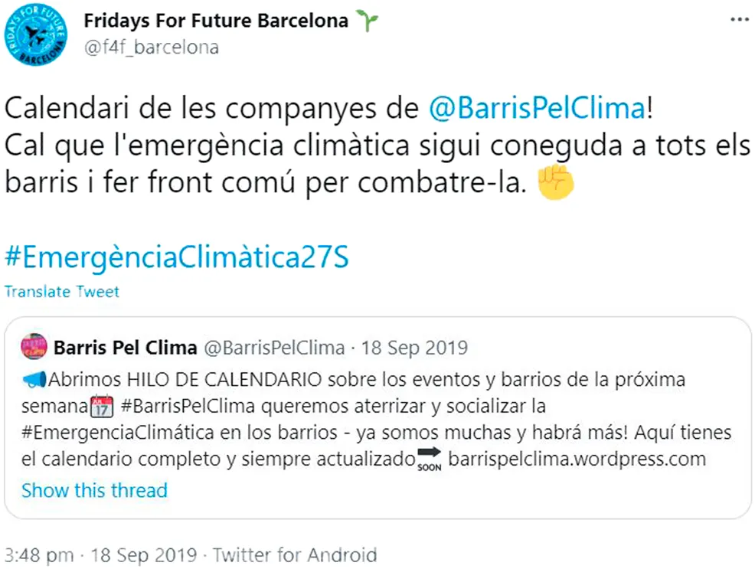Click the calendar emoji in quoted tweet
Image resolution: width=755 pixels, height=569 pixels.
(x=102, y=407)
